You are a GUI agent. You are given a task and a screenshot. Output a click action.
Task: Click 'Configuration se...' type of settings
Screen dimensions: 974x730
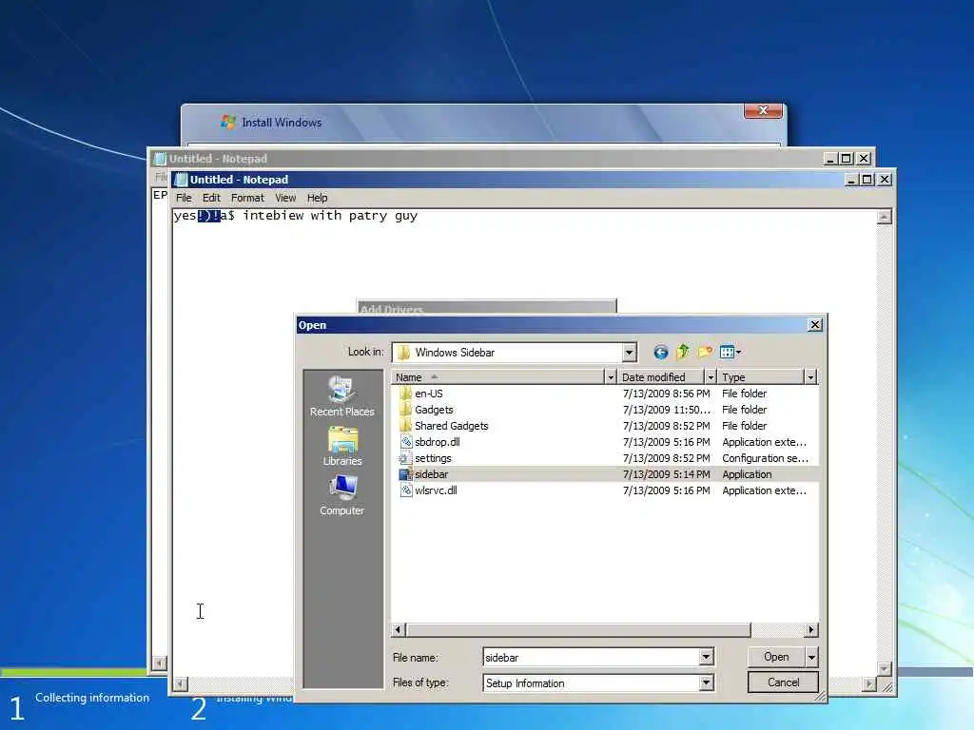point(766,458)
